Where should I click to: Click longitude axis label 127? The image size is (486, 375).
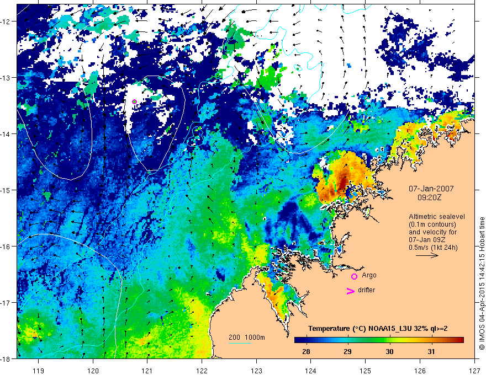474,371
